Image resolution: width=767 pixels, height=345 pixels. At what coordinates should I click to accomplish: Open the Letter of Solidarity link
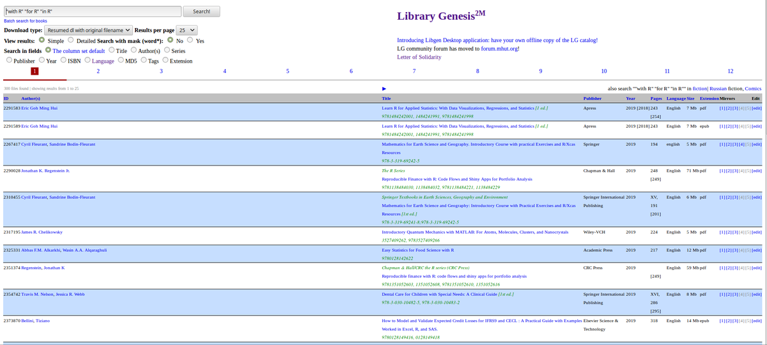point(419,57)
